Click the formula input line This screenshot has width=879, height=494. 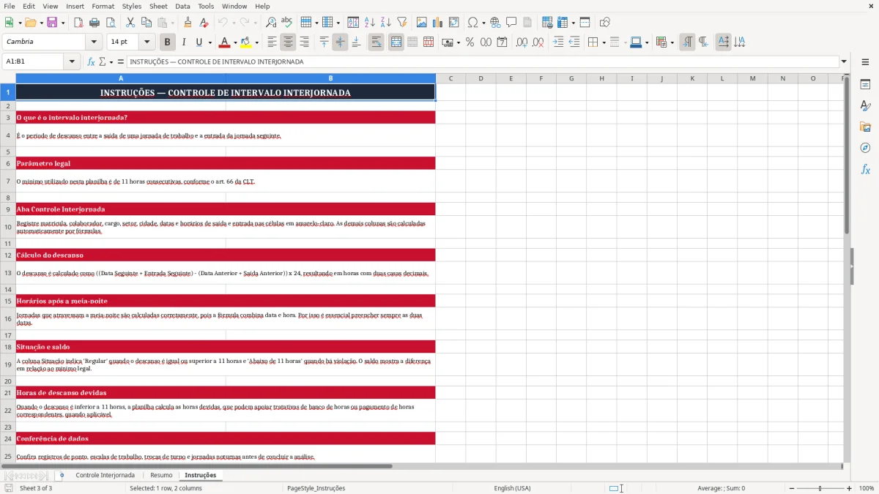point(483,61)
